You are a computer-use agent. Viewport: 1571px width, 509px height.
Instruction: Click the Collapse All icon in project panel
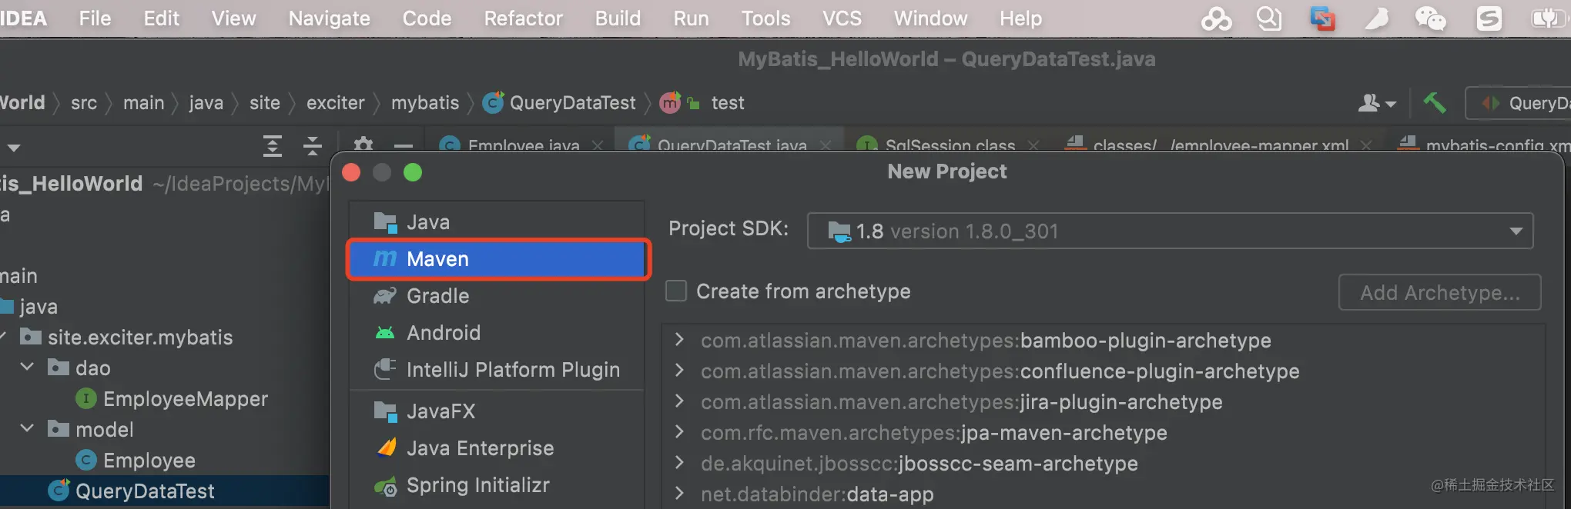[x=313, y=146]
